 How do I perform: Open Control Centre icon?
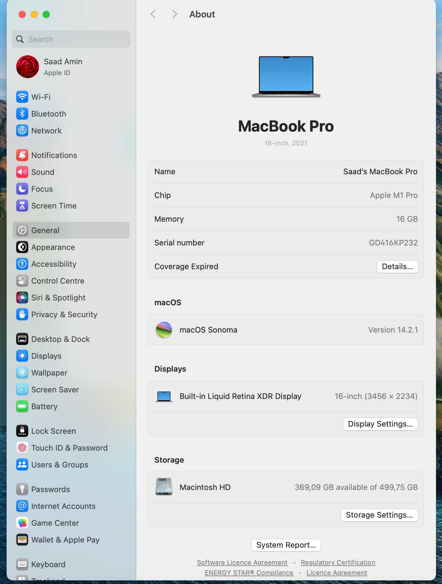[x=22, y=281]
